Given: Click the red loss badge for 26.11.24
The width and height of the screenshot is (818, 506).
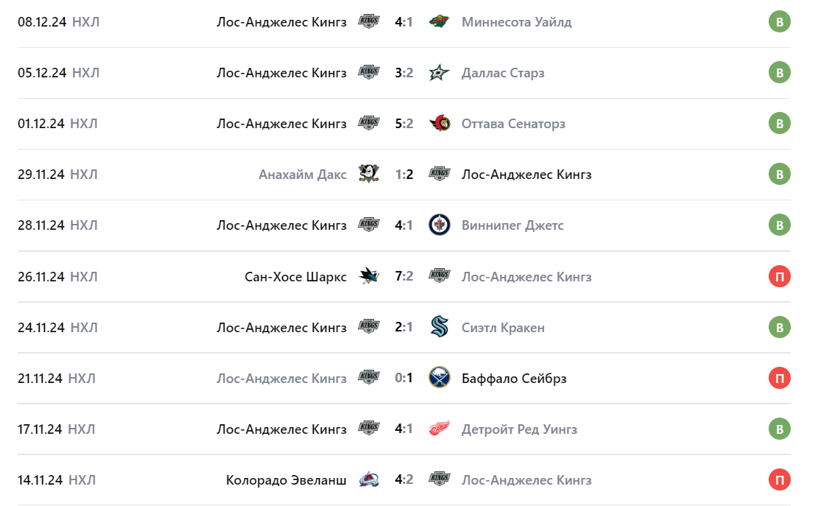Looking at the screenshot, I should 779,276.
